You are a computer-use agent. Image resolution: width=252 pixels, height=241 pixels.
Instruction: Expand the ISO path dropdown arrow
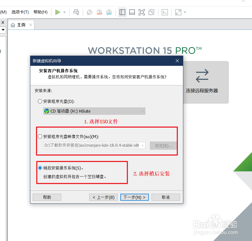(x=143, y=145)
